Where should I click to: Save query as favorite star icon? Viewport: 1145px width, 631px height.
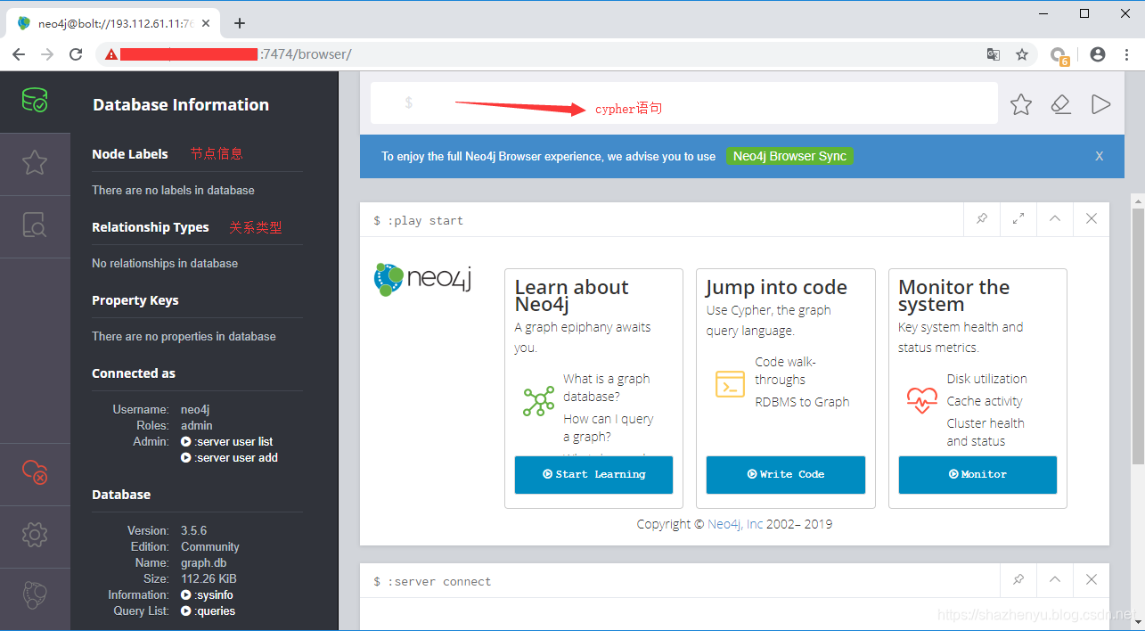click(1021, 104)
